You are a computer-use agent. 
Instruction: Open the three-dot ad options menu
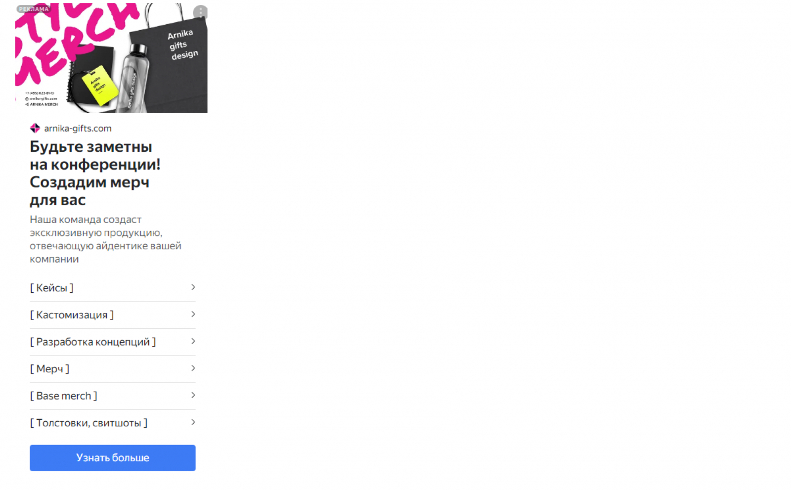pos(200,12)
